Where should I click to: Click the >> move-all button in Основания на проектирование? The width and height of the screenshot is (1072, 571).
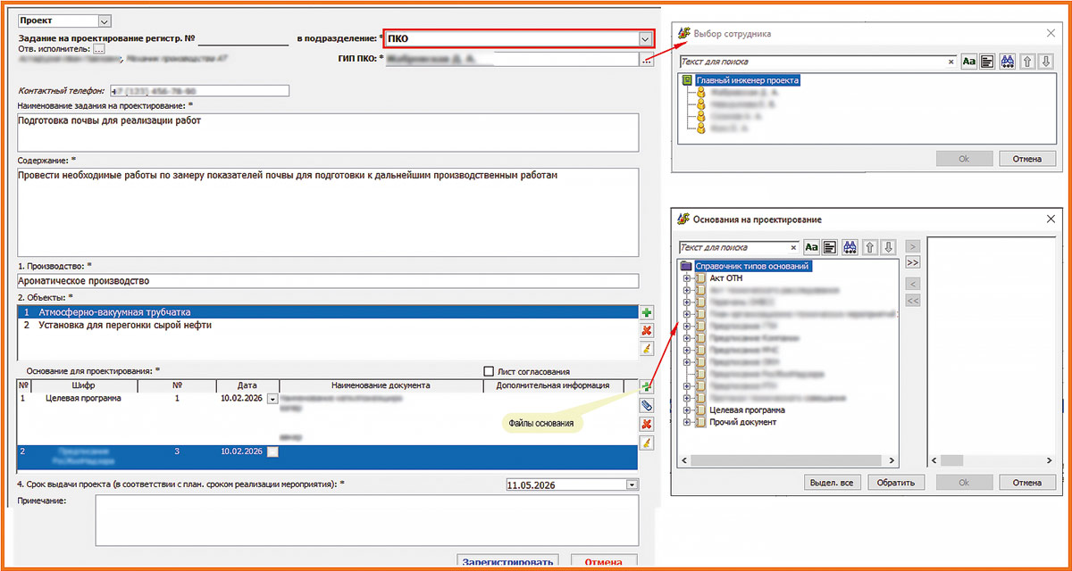point(913,263)
